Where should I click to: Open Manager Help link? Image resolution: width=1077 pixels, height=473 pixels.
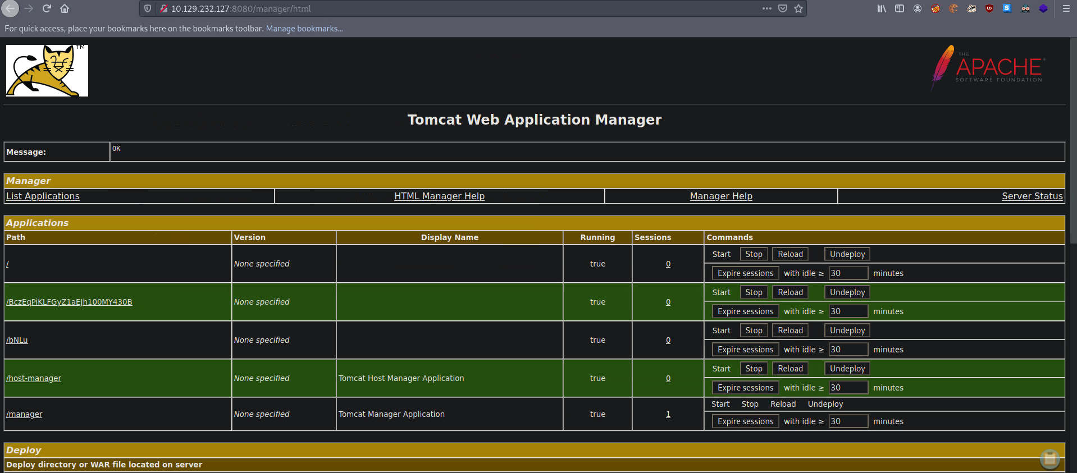[721, 196]
